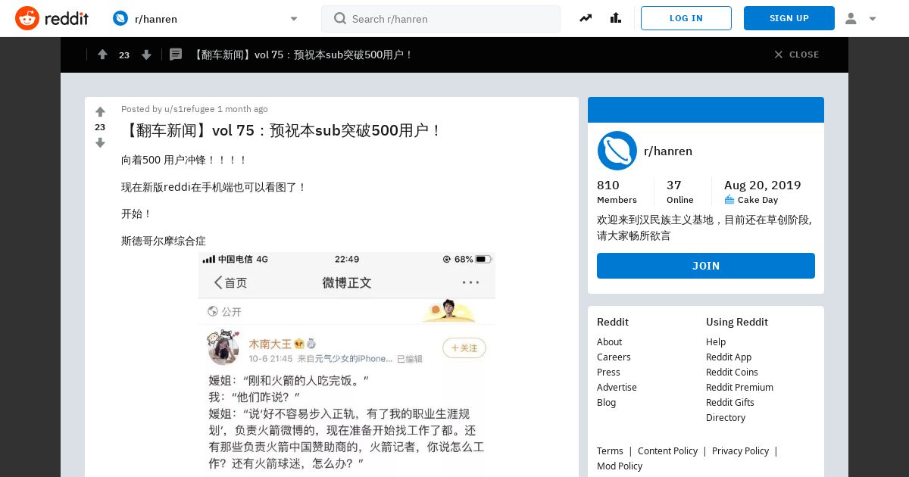Focus the Search r/hanren field
This screenshot has width=909, height=477.
click(441, 19)
